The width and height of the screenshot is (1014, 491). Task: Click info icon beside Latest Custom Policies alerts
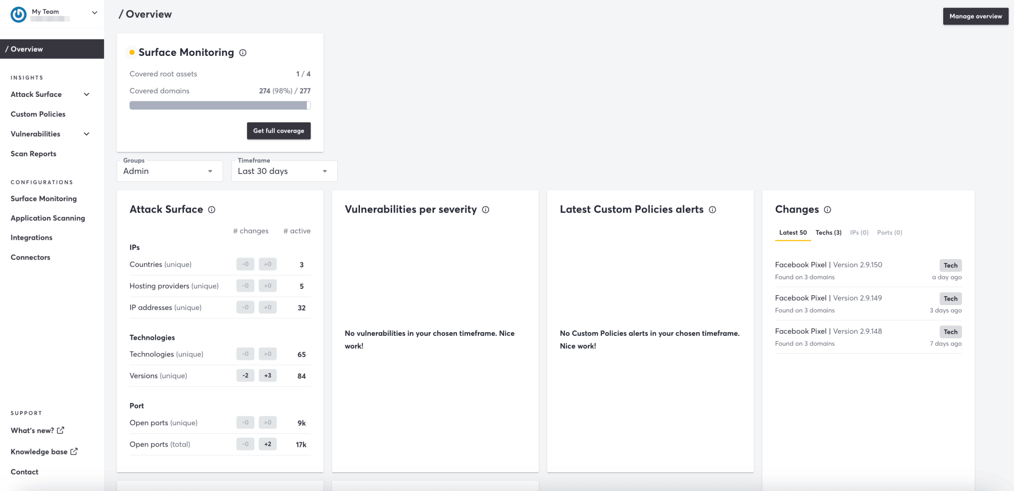[x=712, y=210]
